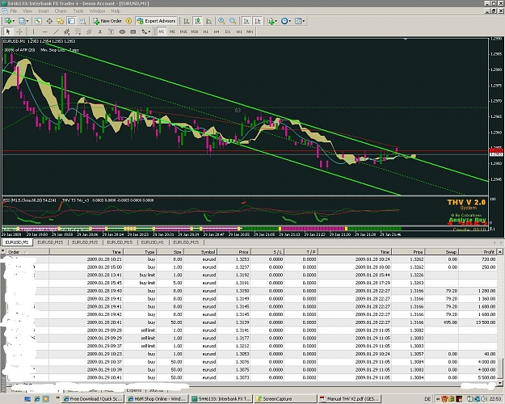
Task: Switch timeframe to M1
Action: 162,32
